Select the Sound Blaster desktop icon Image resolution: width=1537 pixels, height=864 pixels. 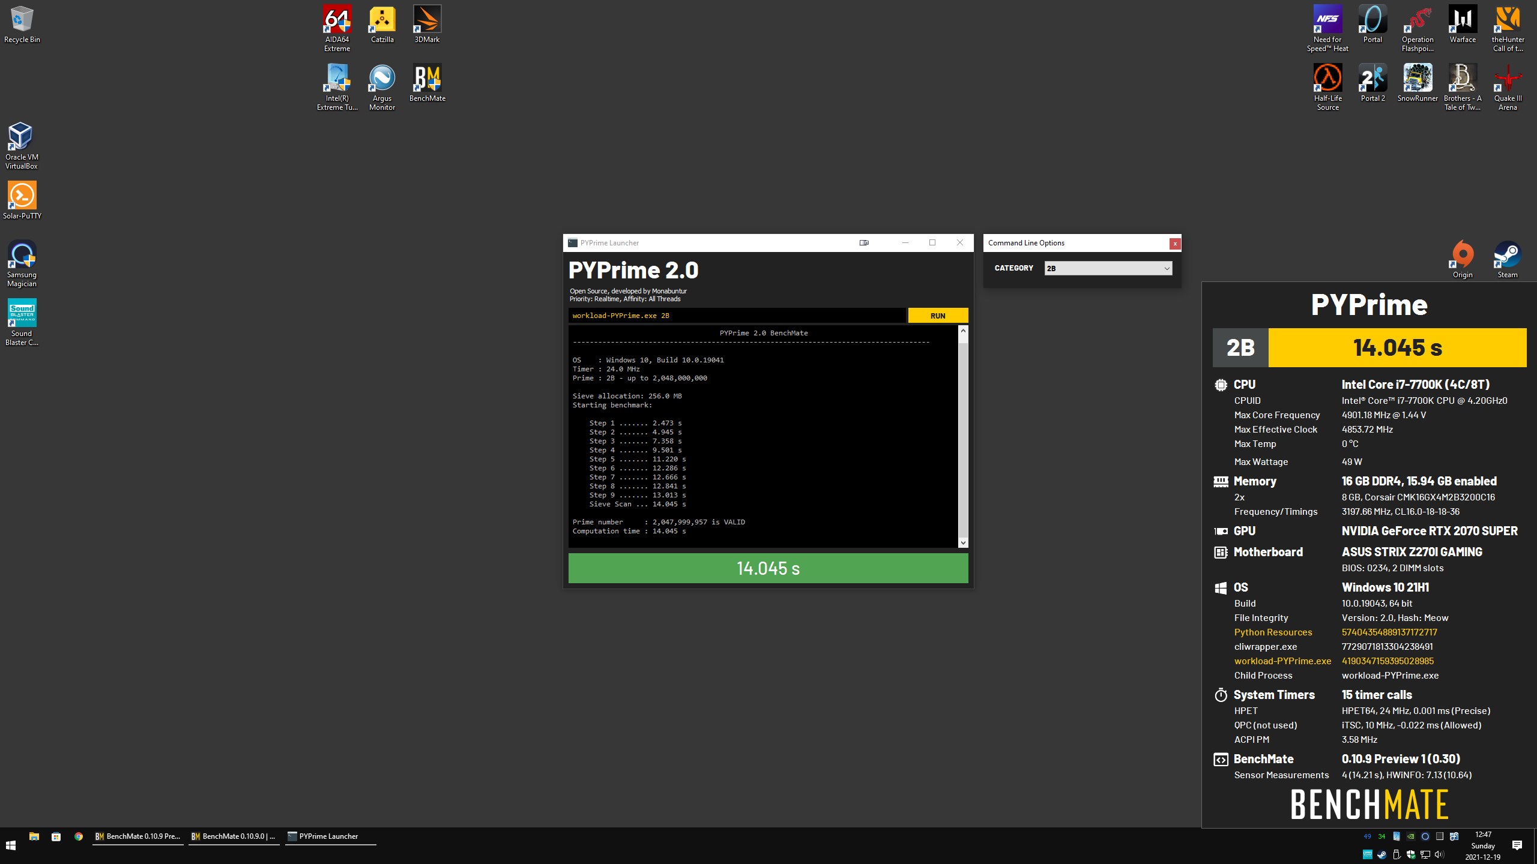click(22, 322)
